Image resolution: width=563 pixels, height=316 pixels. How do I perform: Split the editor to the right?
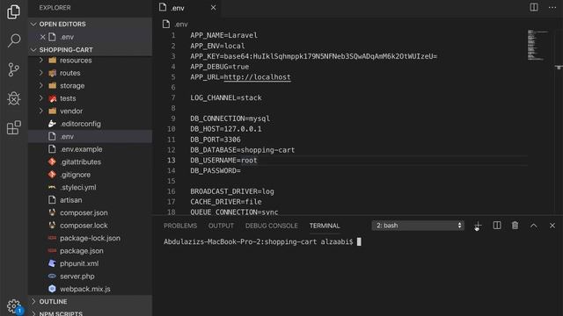pos(534,7)
